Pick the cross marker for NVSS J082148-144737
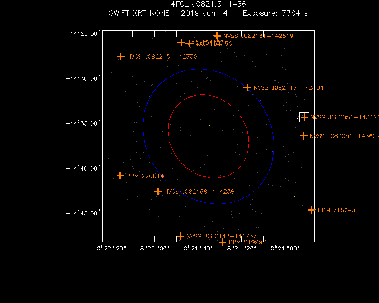The height and width of the screenshot is (303, 379). 180,236
